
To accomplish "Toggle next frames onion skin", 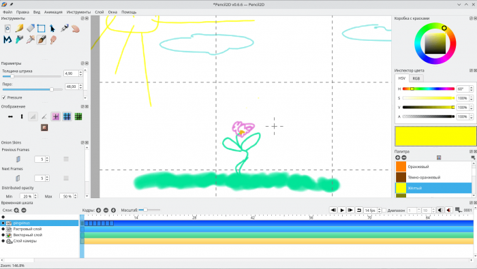I will [18, 178].
